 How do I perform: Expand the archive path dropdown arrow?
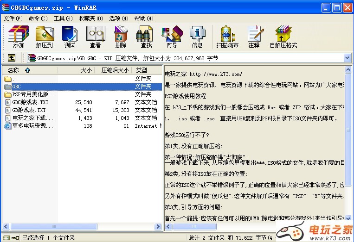click(x=347, y=58)
